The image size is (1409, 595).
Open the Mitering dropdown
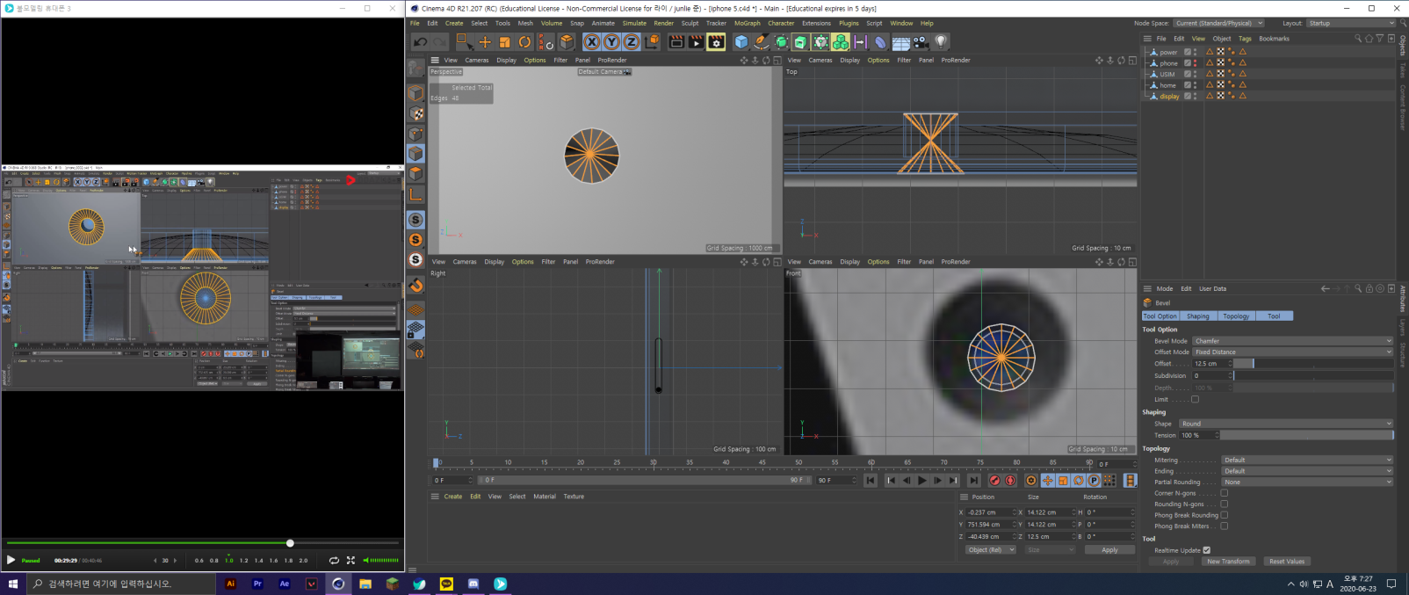1308,461
